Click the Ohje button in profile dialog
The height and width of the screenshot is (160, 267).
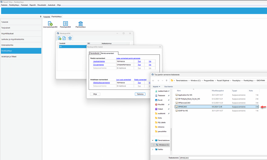point(95,94)
